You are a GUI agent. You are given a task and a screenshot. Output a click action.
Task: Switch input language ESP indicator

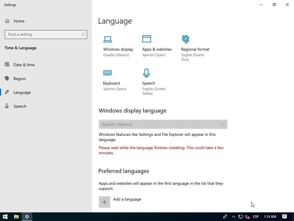tap(256, 217)
